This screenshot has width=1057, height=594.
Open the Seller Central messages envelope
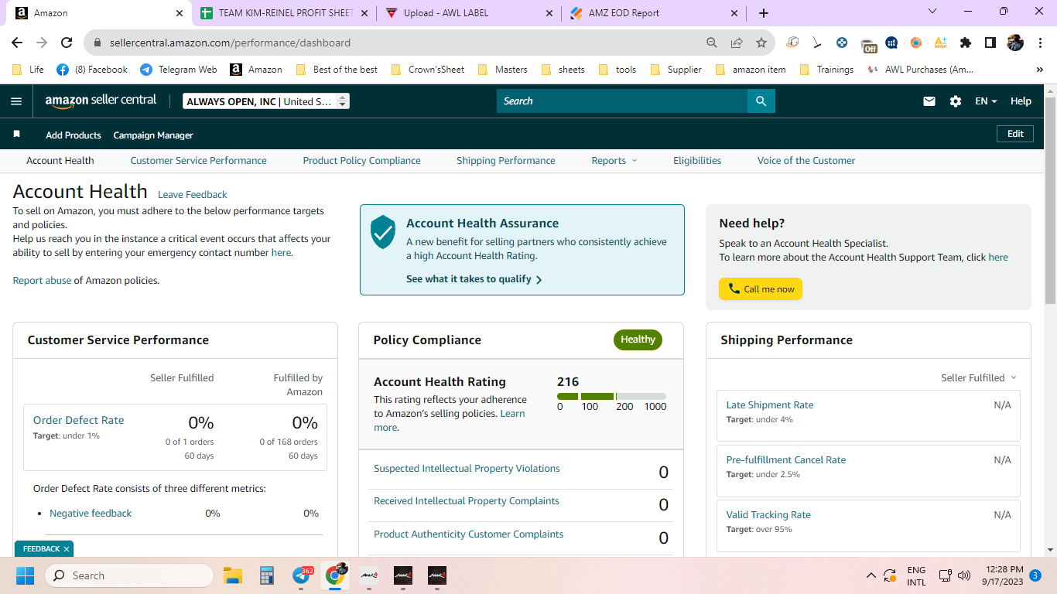click(x=929, y=101)
